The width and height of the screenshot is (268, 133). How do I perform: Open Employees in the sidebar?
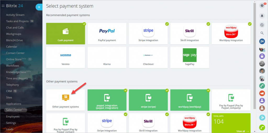[x=13, y=116]
